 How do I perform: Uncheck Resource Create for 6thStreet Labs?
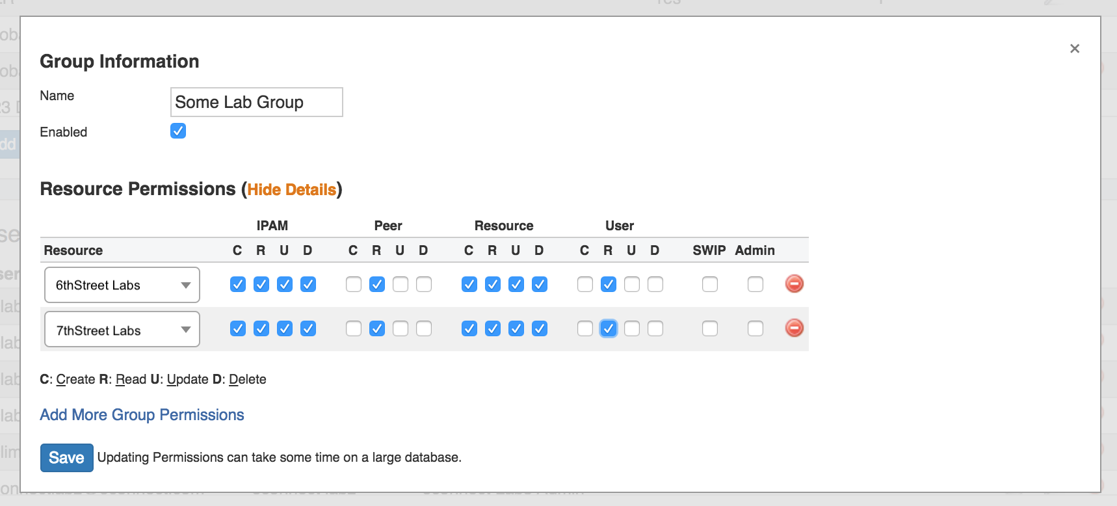tap(469, 284)
